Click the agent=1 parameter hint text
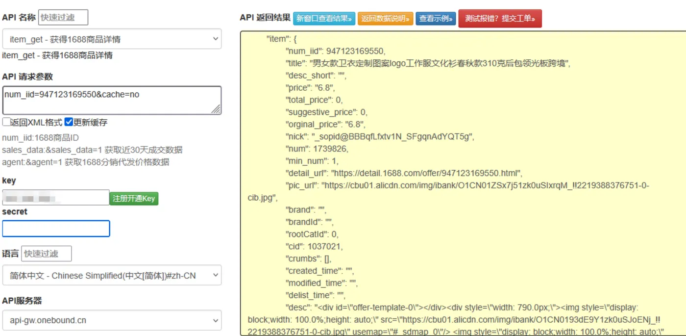This screenshot has height=336, width=686. (x=86, y=162)
